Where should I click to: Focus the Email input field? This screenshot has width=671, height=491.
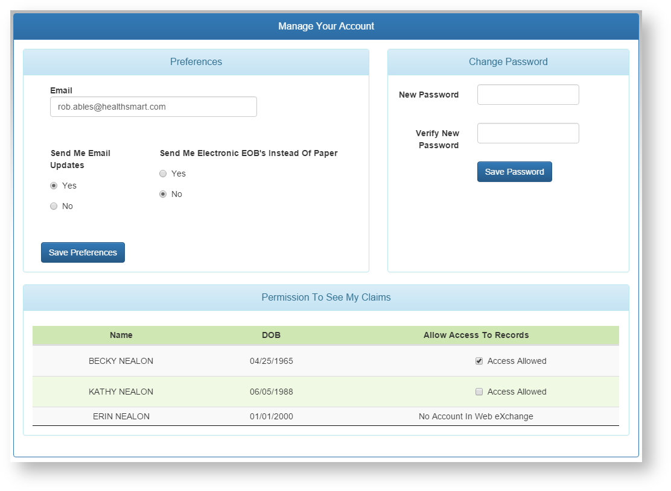pyautogui.click(x=154, y=107)
